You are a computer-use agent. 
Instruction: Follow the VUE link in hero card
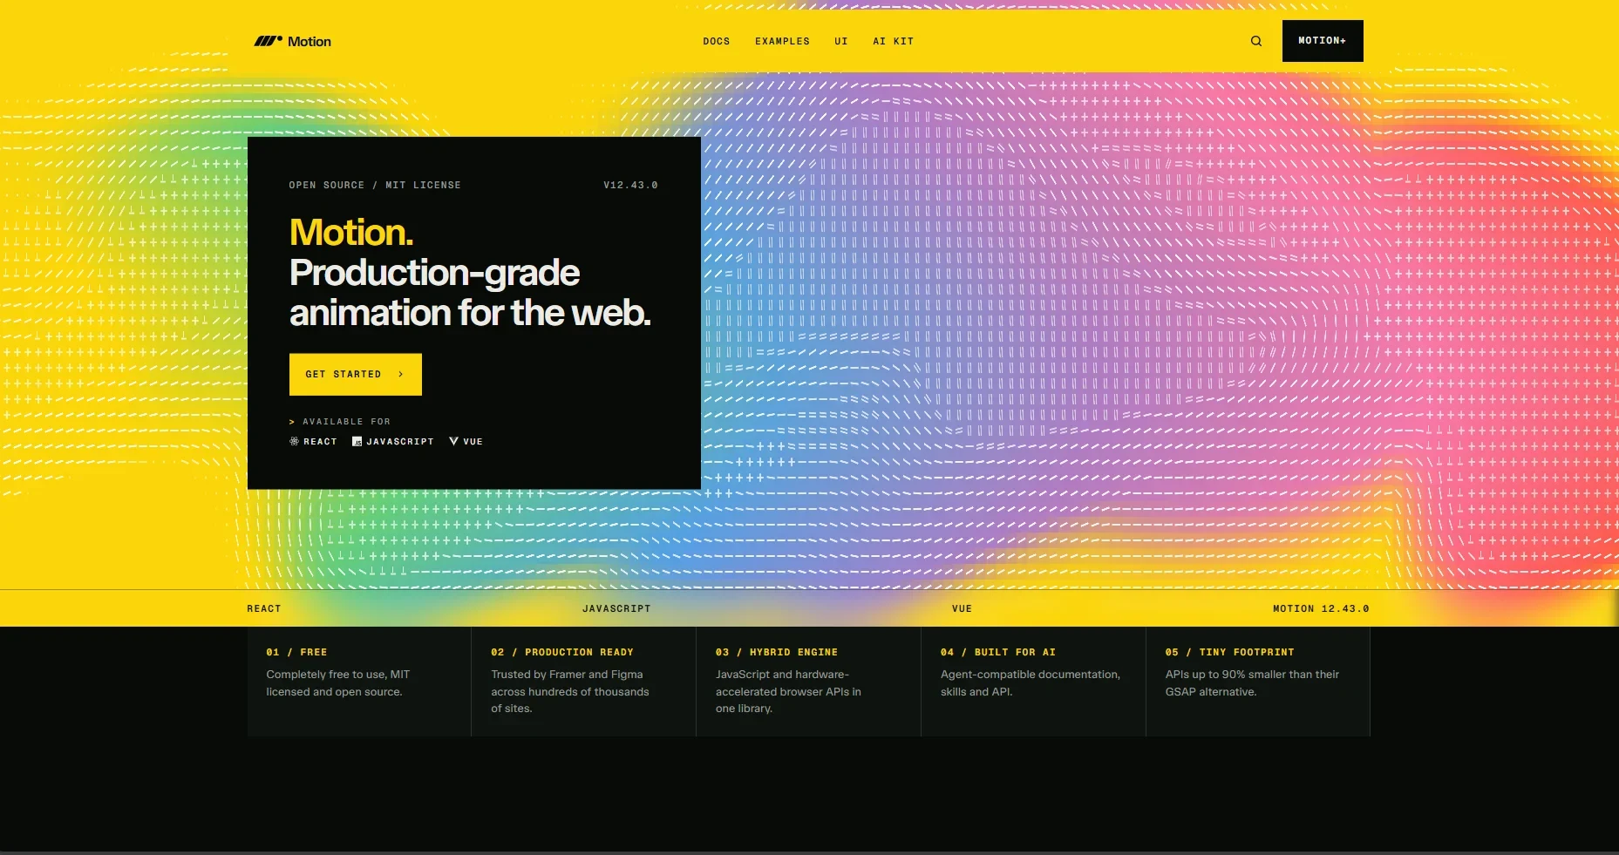tap(466, 441)
